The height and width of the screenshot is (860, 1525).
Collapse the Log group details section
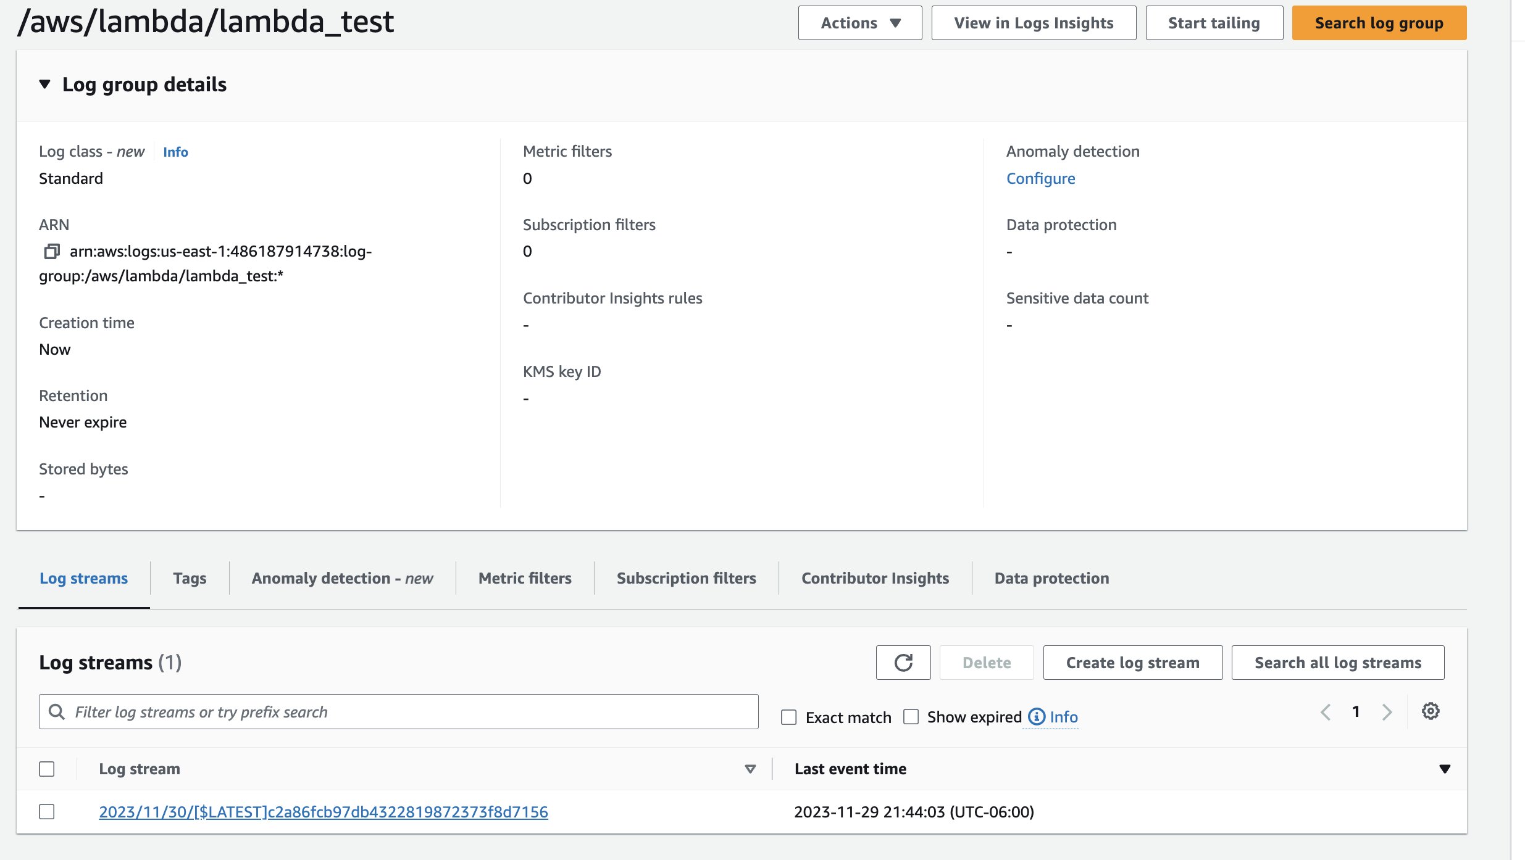click(x=44, y=84)
